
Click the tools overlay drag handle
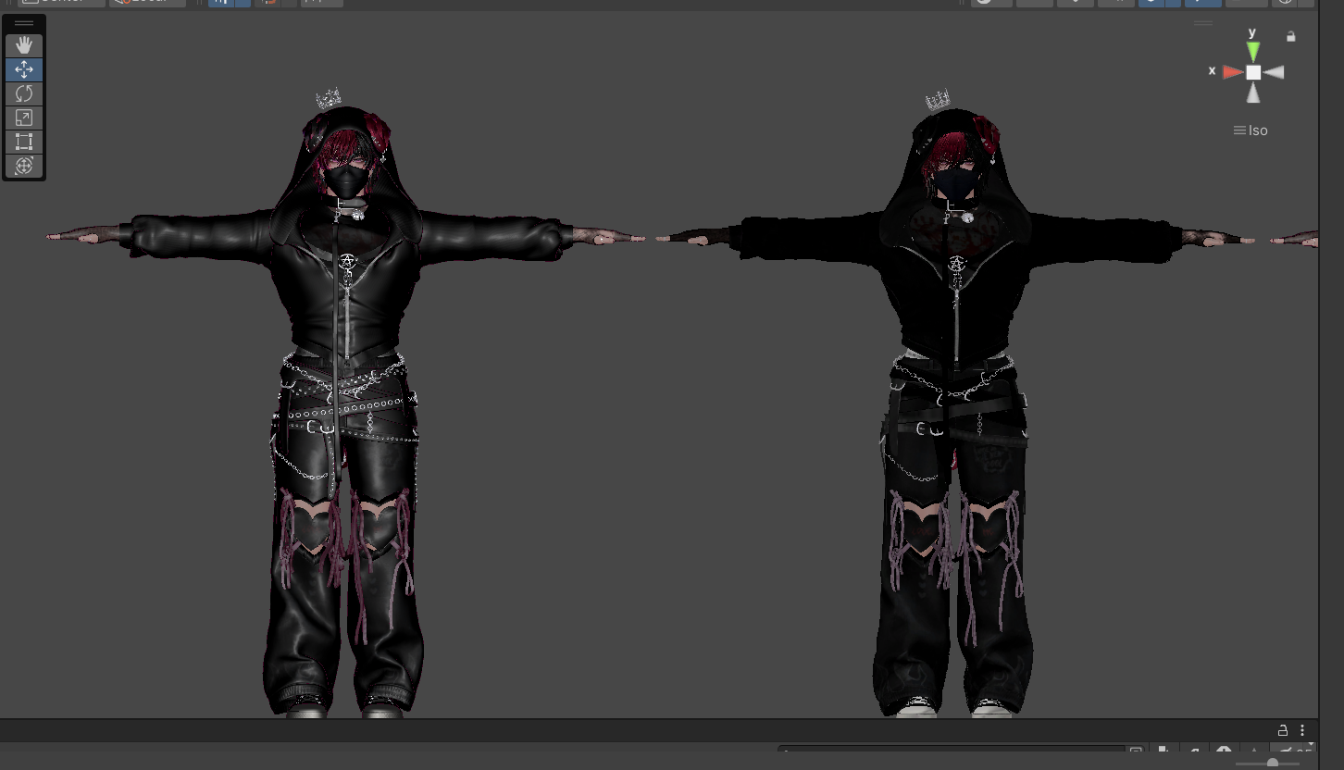24,23
